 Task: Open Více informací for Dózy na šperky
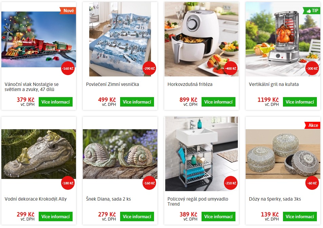pyautogui.click(x=300, y=216)
